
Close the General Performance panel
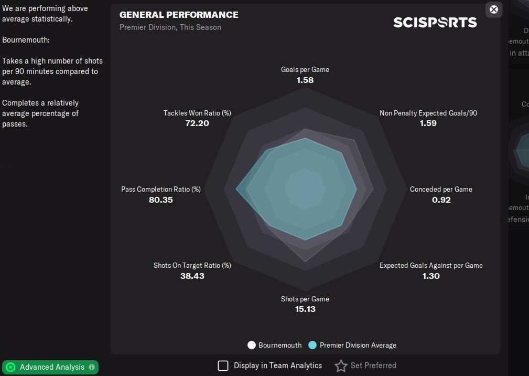(x=493, y=9)
